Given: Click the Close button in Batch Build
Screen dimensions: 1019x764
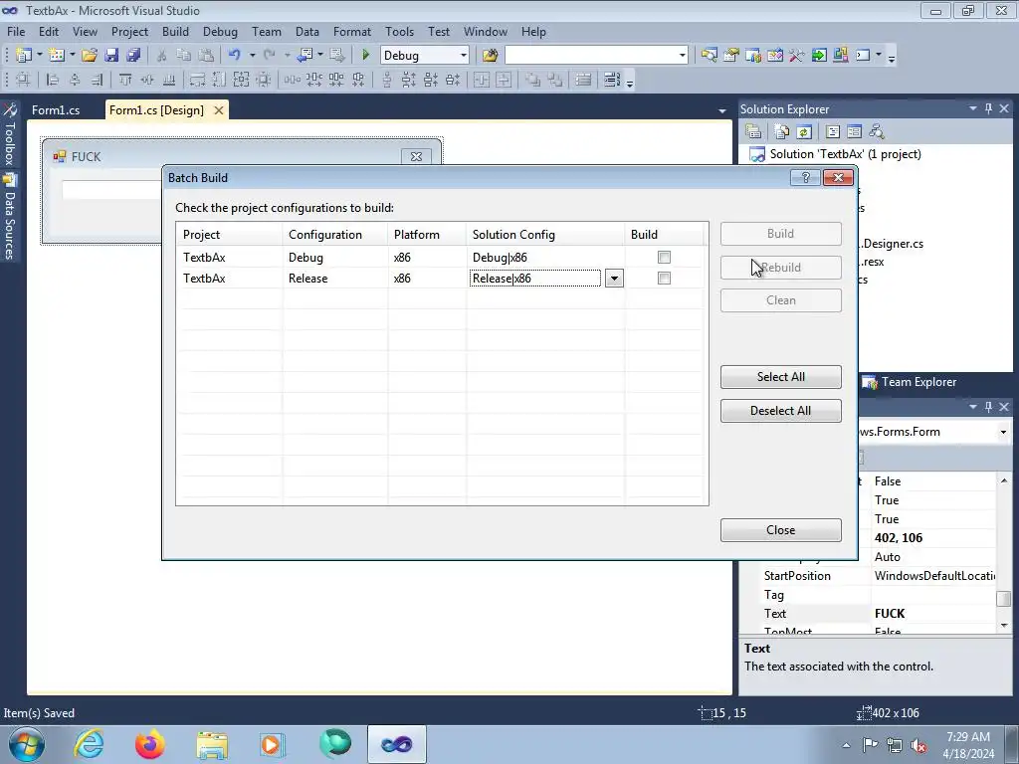Looking at the screenshot, I should [x=780, y=530].
